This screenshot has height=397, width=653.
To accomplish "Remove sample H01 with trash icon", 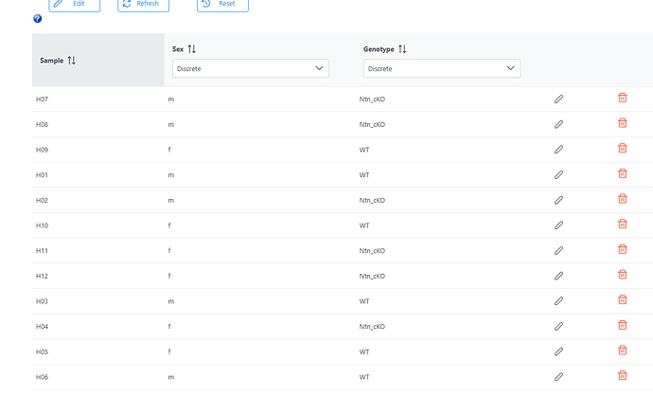I will (x=622, y=173).
